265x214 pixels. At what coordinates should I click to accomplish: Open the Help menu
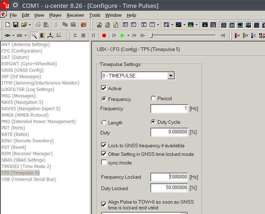131,15
